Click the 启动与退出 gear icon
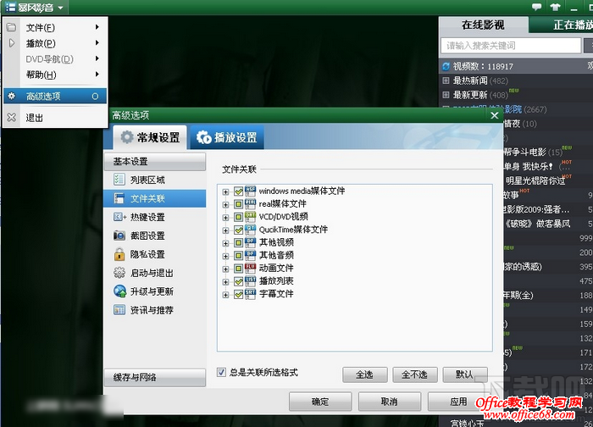The width and height of the screenshot is (593, 427). 119,272
